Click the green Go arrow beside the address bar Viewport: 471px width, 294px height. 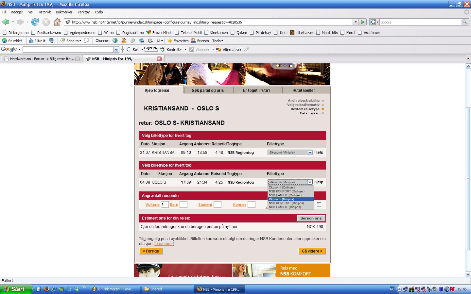(363, 22)
